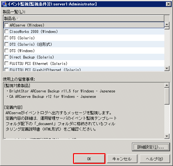The width and height of the screenshot is (173, 166).
Task: Click the [定義内容] heading text
Action: pos(13,107)
